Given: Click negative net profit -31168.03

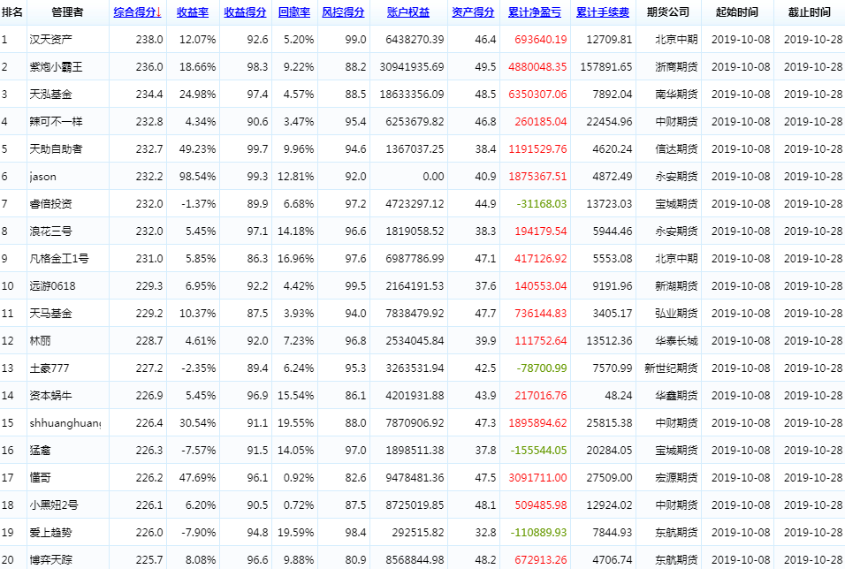Looking at the screenshot, I should tap(542, 204).
